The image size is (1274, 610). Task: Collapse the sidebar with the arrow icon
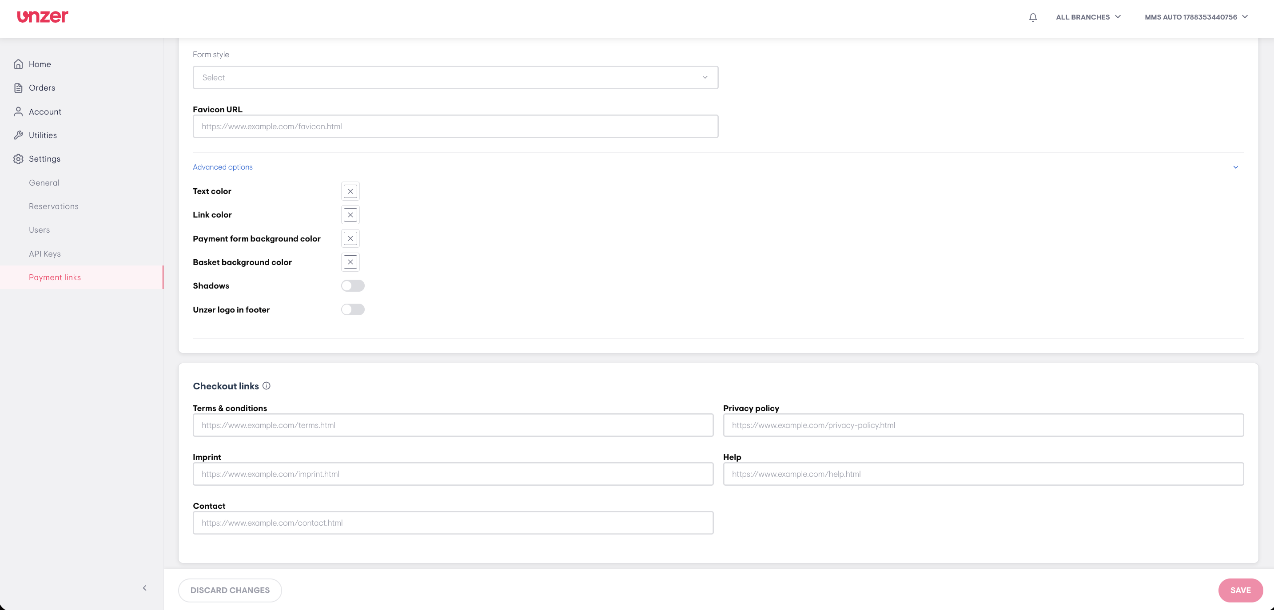[144, 588]
